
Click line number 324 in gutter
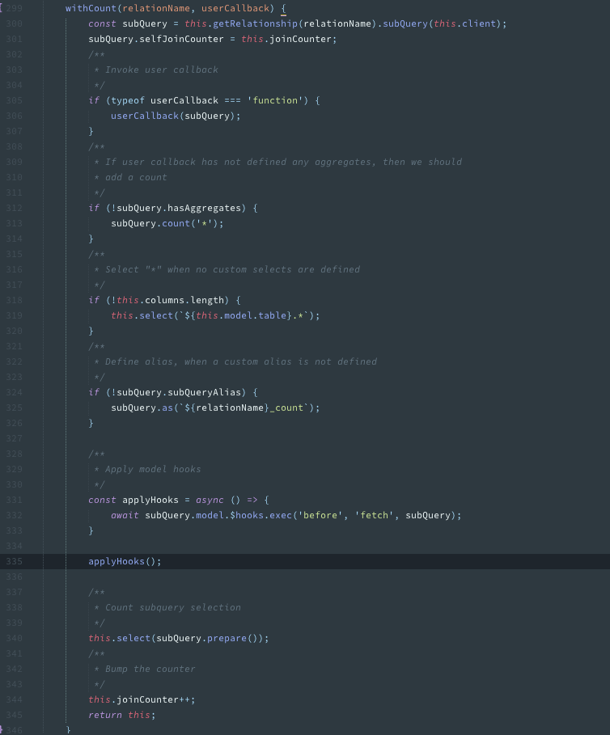[14, 392]
